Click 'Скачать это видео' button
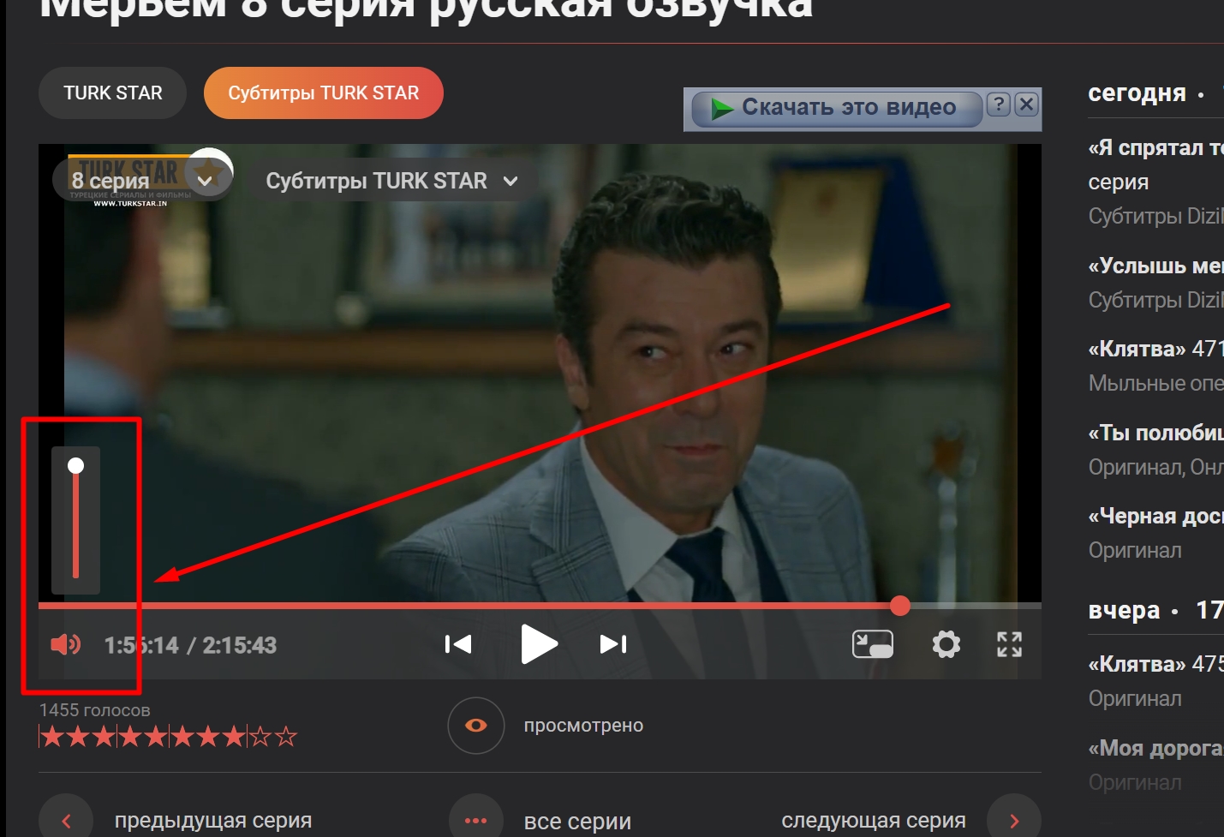 point(835,108)
